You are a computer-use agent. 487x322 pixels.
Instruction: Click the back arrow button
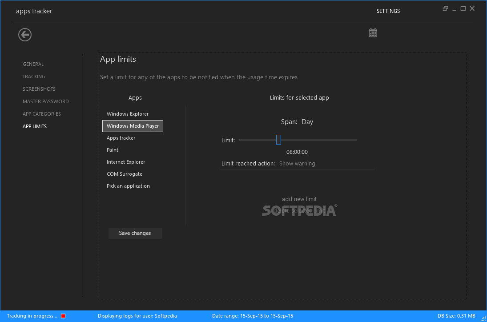click(x=25, y=34)
